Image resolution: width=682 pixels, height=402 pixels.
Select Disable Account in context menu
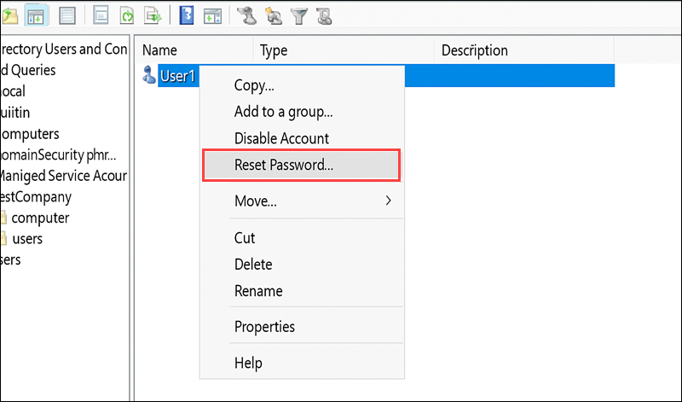[281, 138]
